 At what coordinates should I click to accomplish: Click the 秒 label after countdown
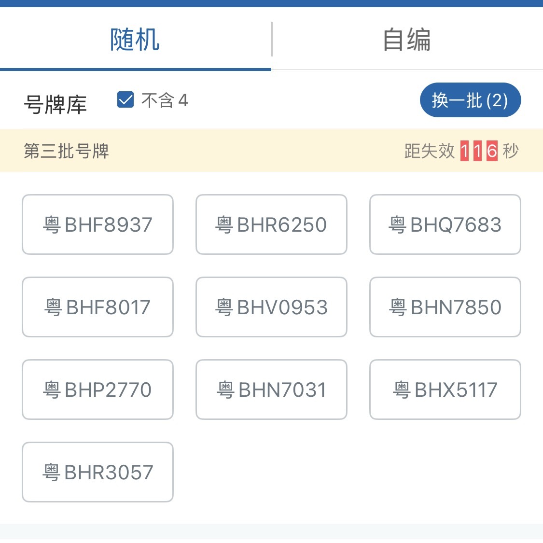pyautogui.click(x=511, y=151)
